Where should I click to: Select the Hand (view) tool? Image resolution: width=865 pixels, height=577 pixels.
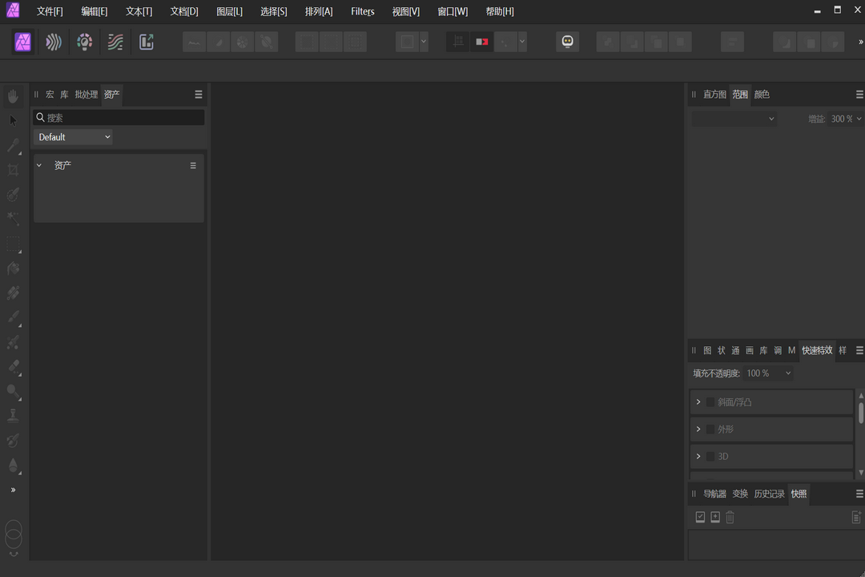pos(13,96)
